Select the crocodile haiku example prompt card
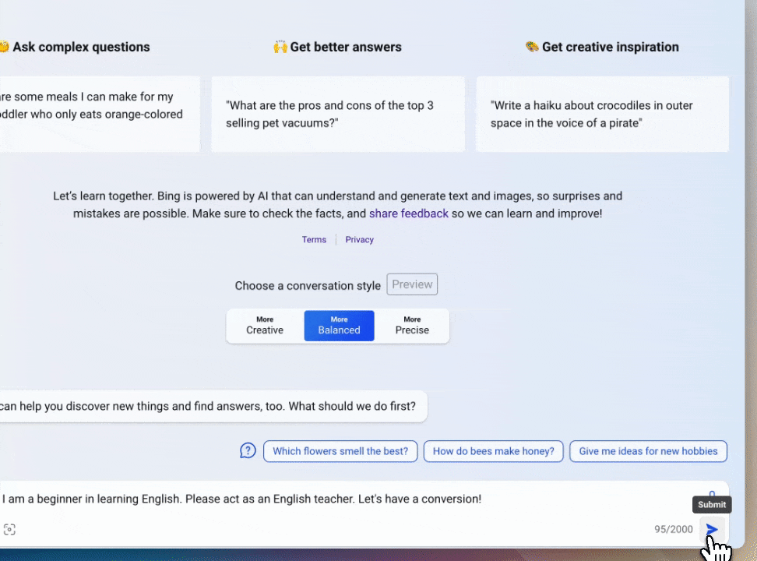The width and height of the screenshot is (757, 561). point(602,114)
